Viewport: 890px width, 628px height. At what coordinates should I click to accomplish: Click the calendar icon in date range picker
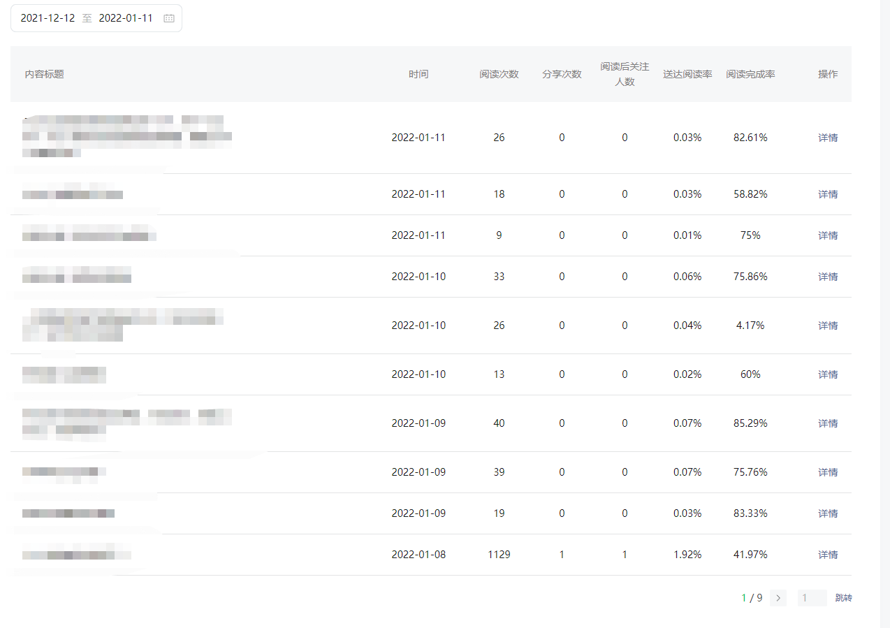pos(168,19)
